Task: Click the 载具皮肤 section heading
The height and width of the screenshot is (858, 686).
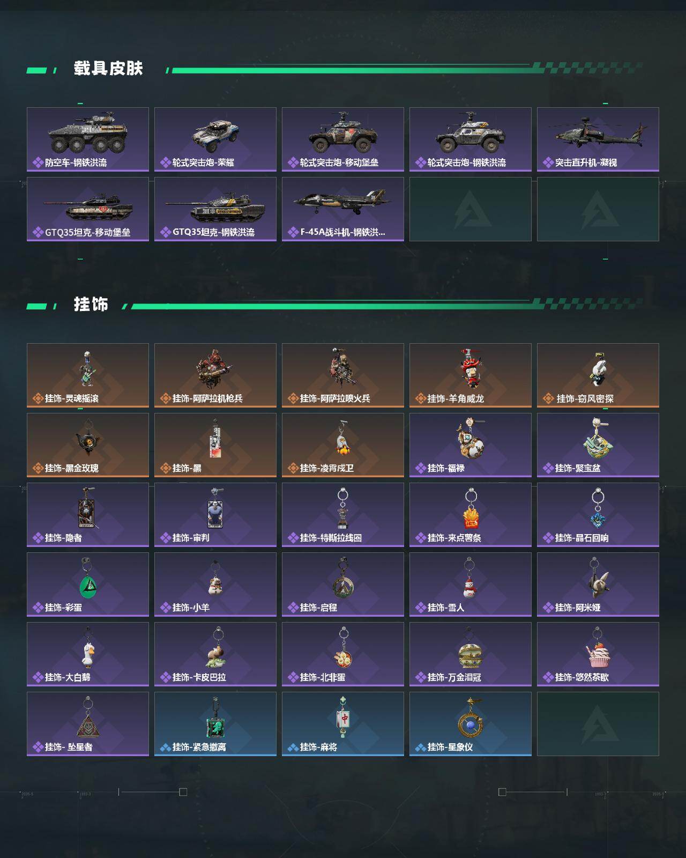Action: [x=108, y=69]
